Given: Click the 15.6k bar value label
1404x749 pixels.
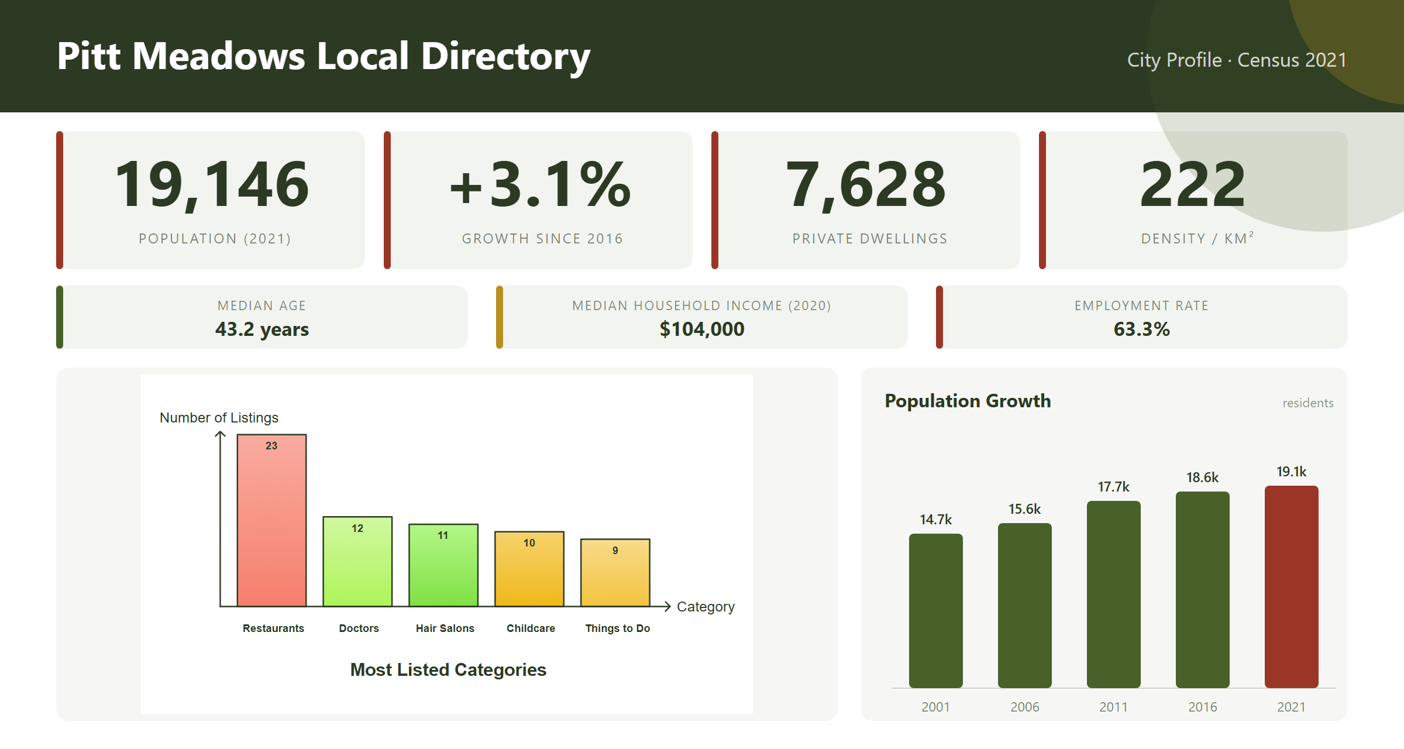Looking at the screenshot, I should pyautogui.click(x=1024, y=509).
